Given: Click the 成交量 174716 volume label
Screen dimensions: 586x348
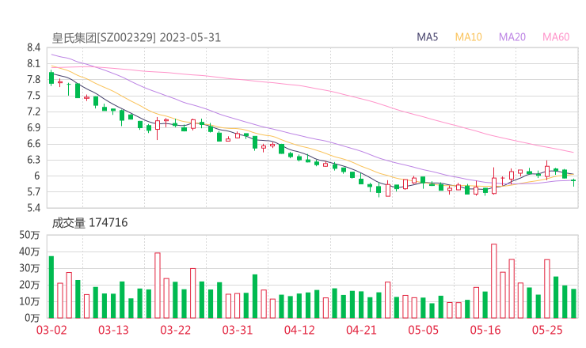Looking at the screenshot, I should [89, 223].
